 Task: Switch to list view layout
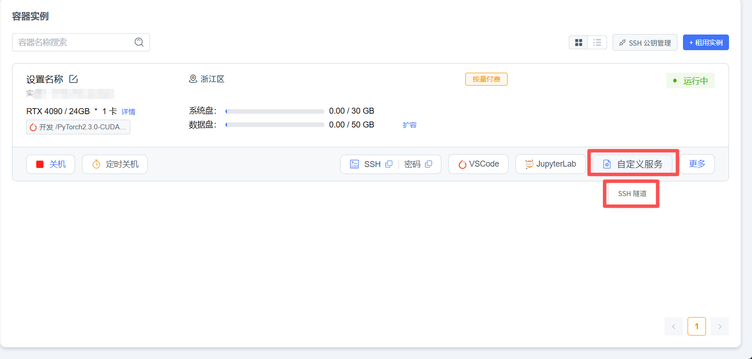(x=597, y=42)
